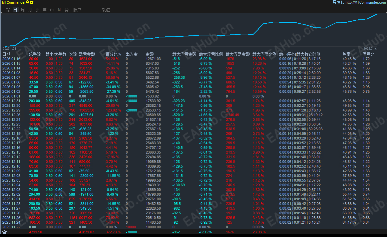Switch to the 综 summary tab

8,10
